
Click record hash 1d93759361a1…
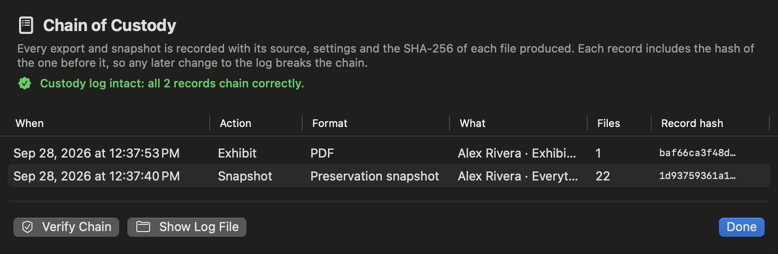pos(697,176)
